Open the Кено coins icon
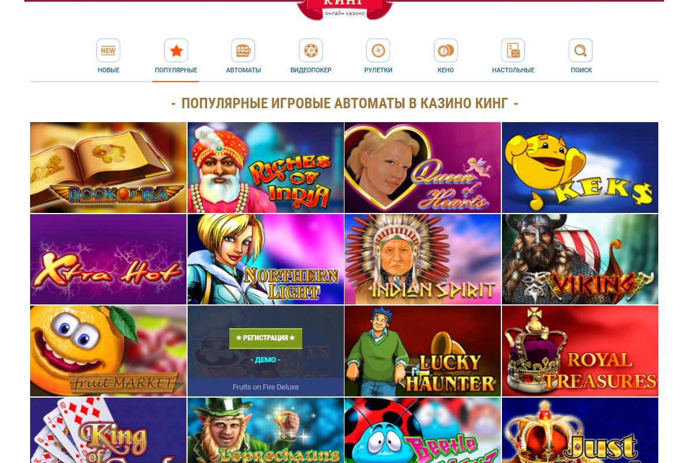Image resolution: width=689 pixels, height=463 pixels. click(x=446, y=50)
